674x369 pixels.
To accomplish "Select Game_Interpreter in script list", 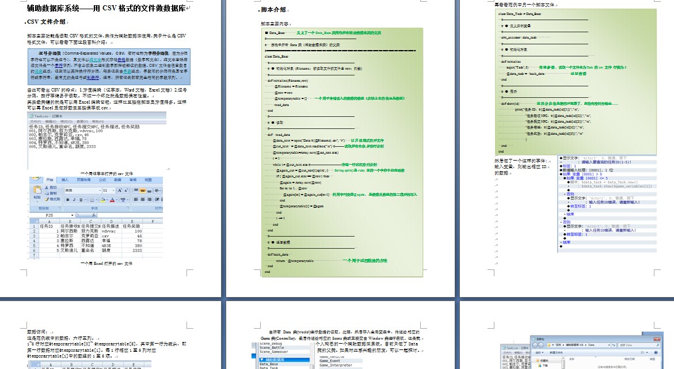I will [x=336, y=365].
